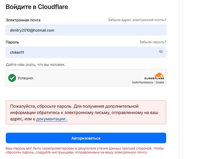This screenshot has width=211, height=159.
Task: Open the 'Конфиденциальность' link in the widget
Action: coord(143,82)
